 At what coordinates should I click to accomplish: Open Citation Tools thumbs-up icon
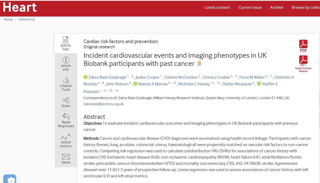pos(66,80)
